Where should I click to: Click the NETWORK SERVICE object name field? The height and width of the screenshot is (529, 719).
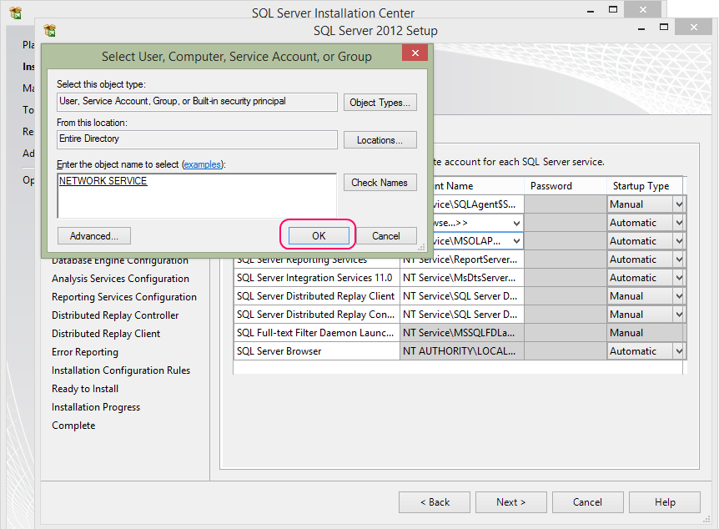coord(197,195)
